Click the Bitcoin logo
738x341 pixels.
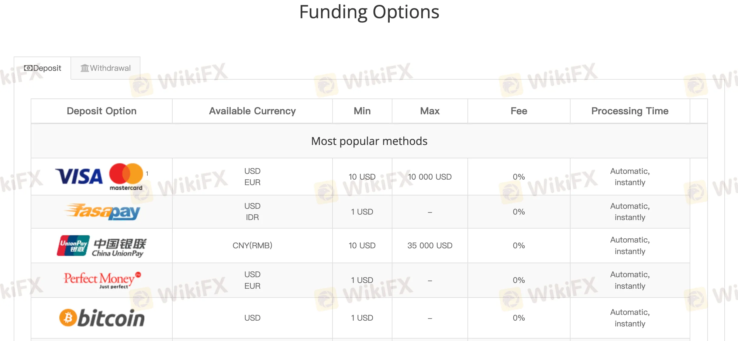(x=102, y=318)
